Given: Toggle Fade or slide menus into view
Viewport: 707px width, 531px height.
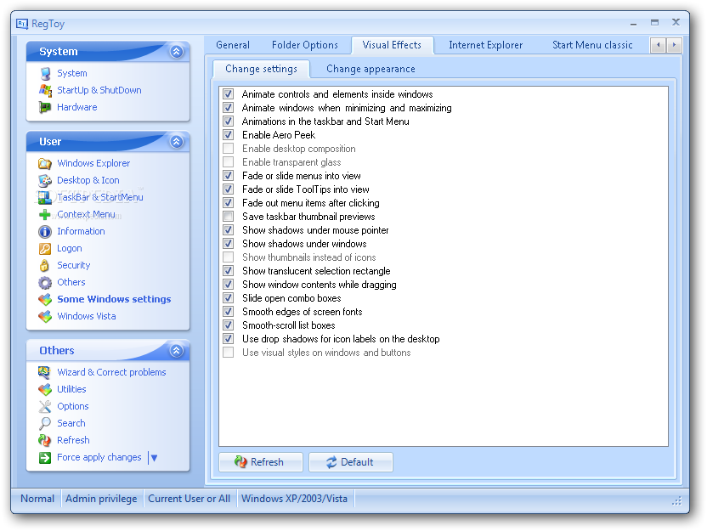Looking at the screenshot, I should click(x=229, y=176).
